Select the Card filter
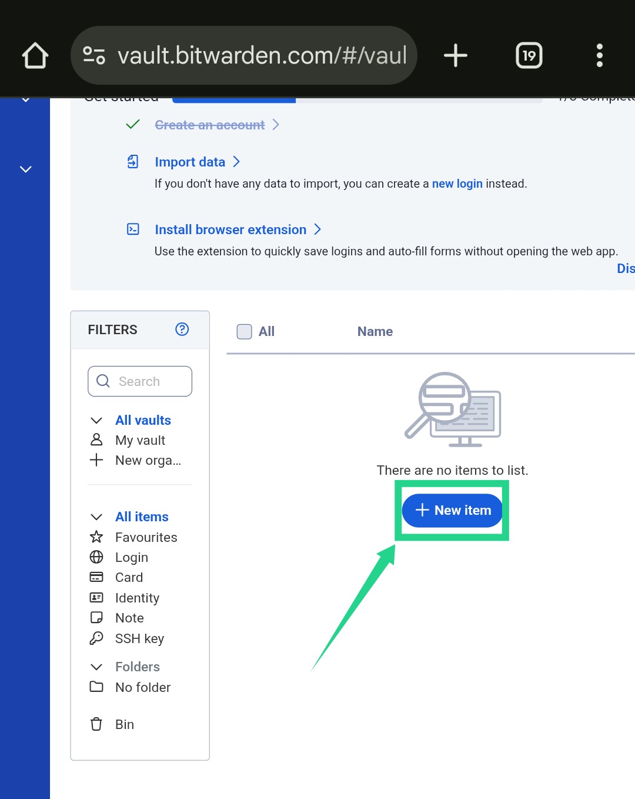Screen dimensions: 635x799 pos(129,577)
